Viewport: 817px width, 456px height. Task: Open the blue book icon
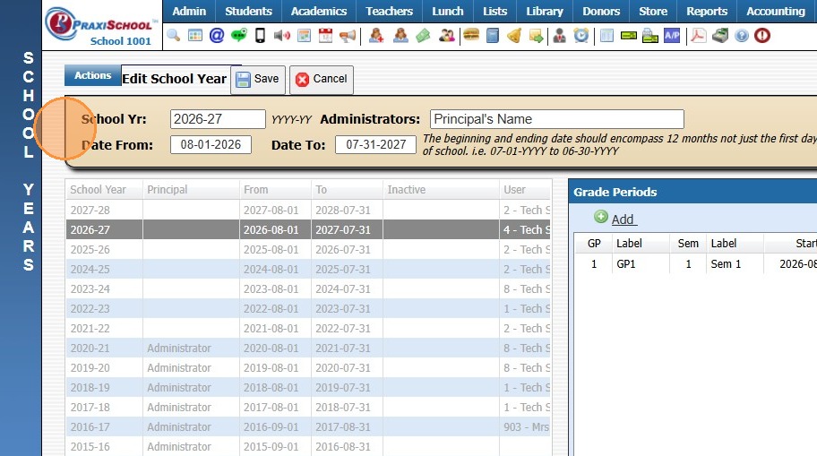click(493, 36)
